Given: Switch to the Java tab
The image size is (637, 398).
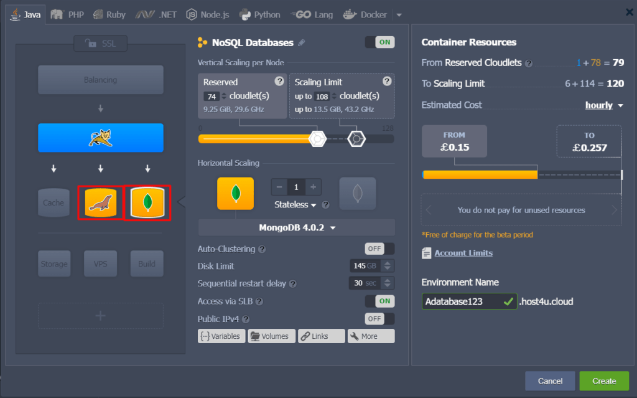Looking at the screenshot, I should pyautogui.click(x=26, y=15).
